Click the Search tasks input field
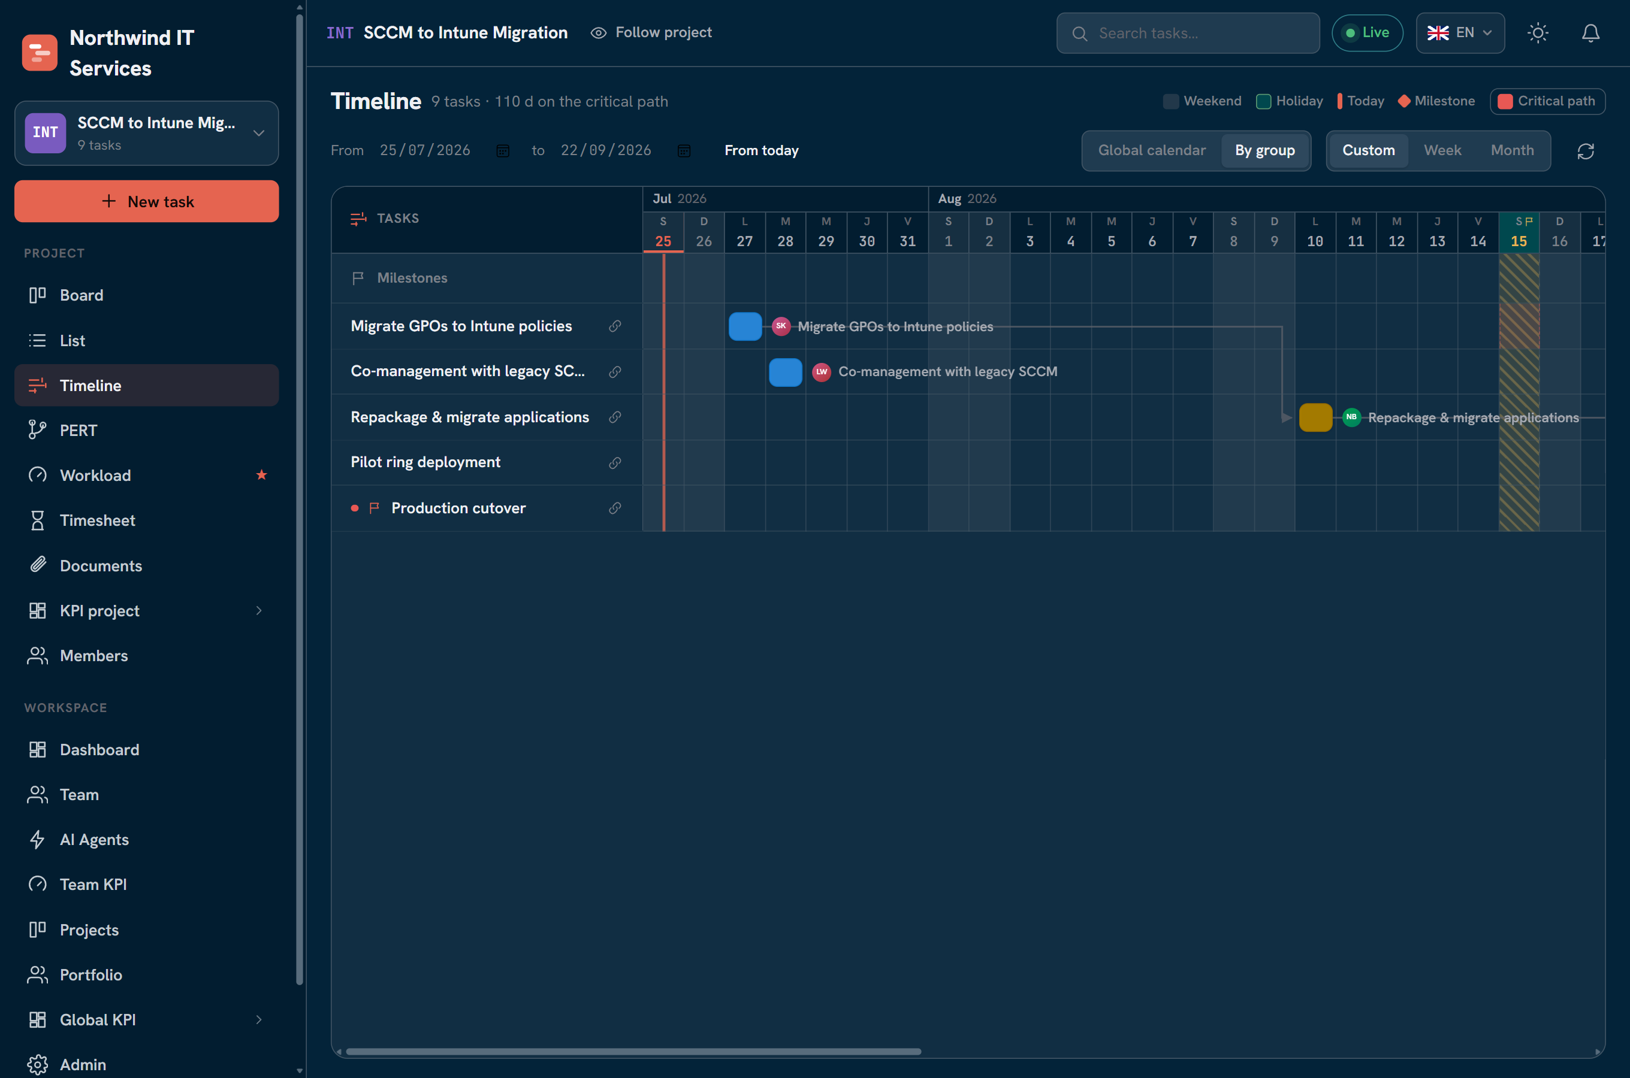This screenshot has height=1078, width=1630. 1188,33
